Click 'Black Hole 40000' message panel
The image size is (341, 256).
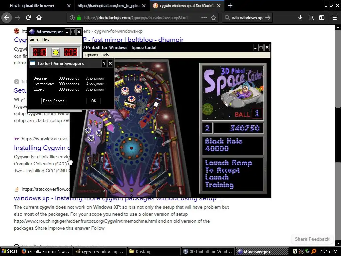233,145
